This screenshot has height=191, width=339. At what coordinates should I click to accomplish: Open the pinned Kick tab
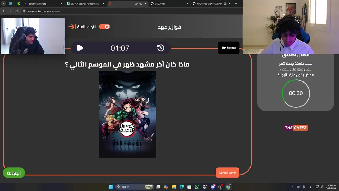click(19, 4)
